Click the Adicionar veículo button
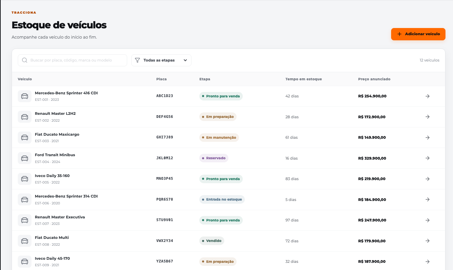 tap(418, 34)
